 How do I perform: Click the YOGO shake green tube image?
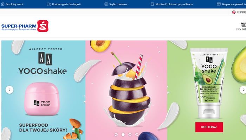(209, 83)
